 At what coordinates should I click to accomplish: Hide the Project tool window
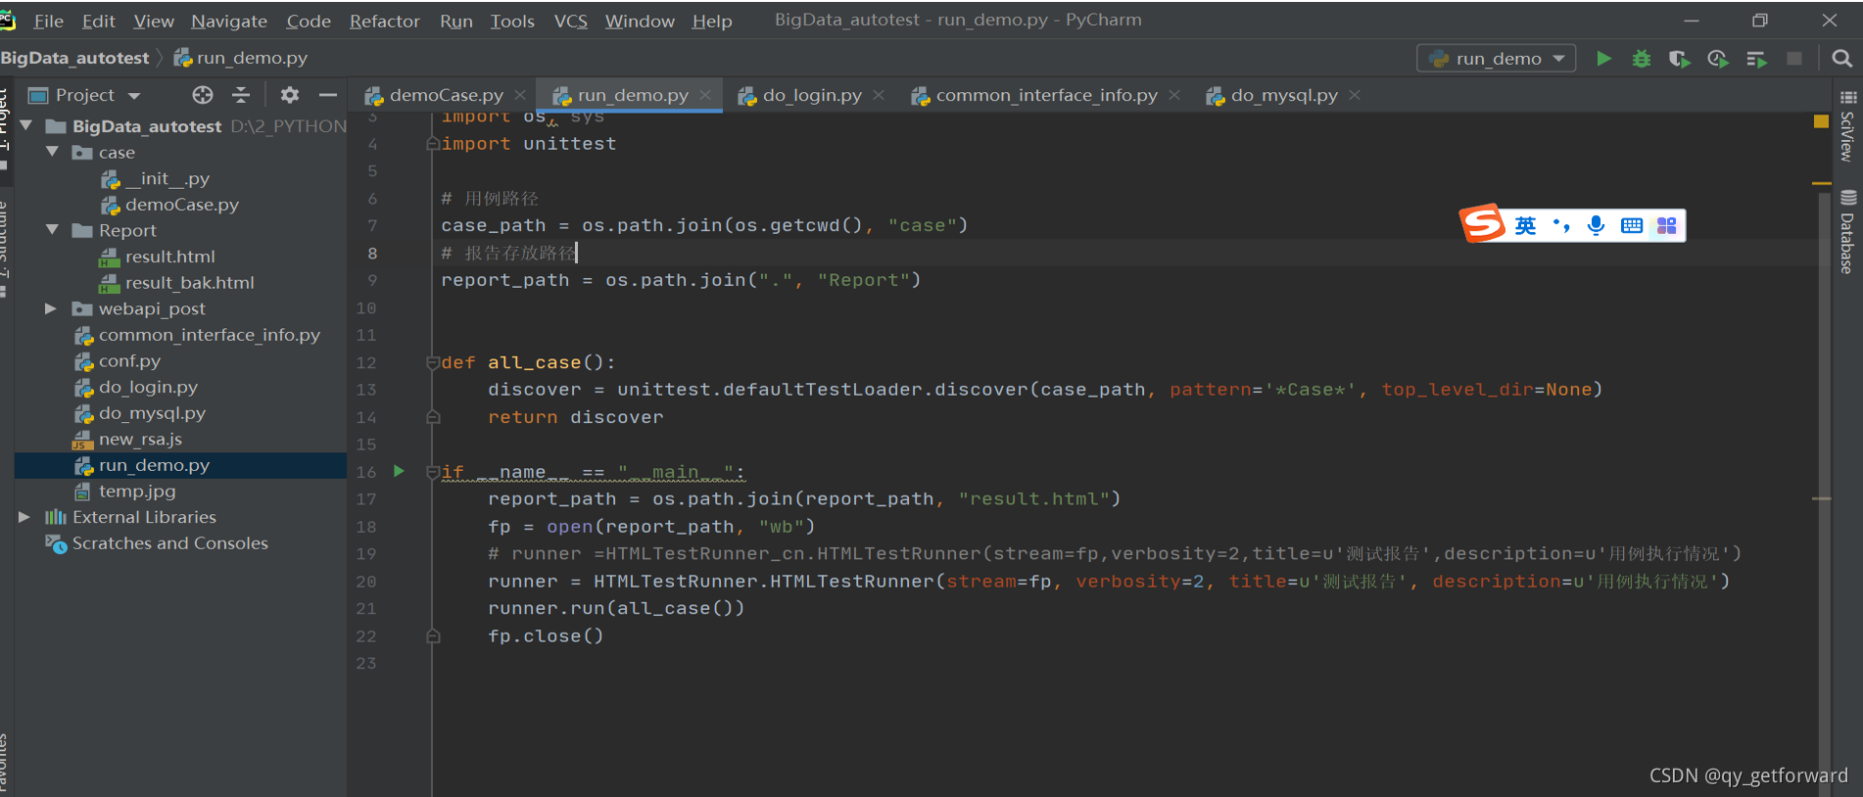(328, 95)
